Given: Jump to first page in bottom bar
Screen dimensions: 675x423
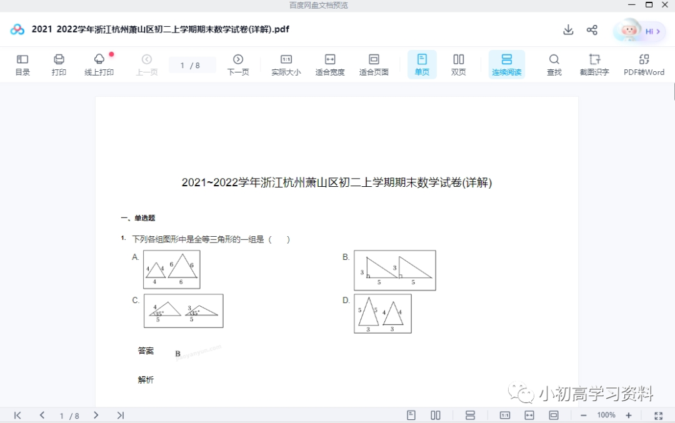Looking at the screenshot, I should click(17, 416).
